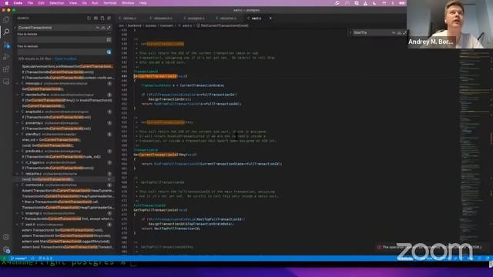The image size is (493, 277).
Task: Toggle Use Regular Expression in search box
Action: (x=109, y=28)
